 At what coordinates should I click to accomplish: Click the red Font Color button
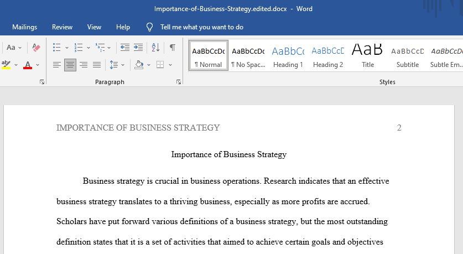click(28, 65)
